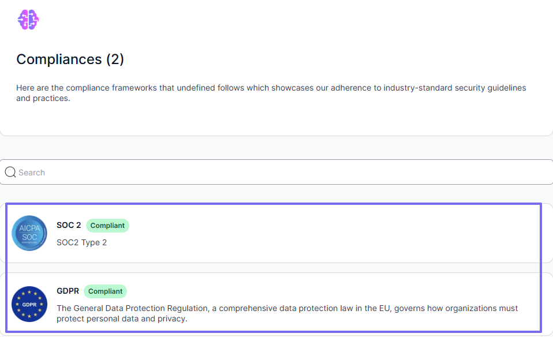The width and height of the screenshot is (553, 337).
Task: Toggle the Compliant badge next to SOC 2
Action: 107,226
